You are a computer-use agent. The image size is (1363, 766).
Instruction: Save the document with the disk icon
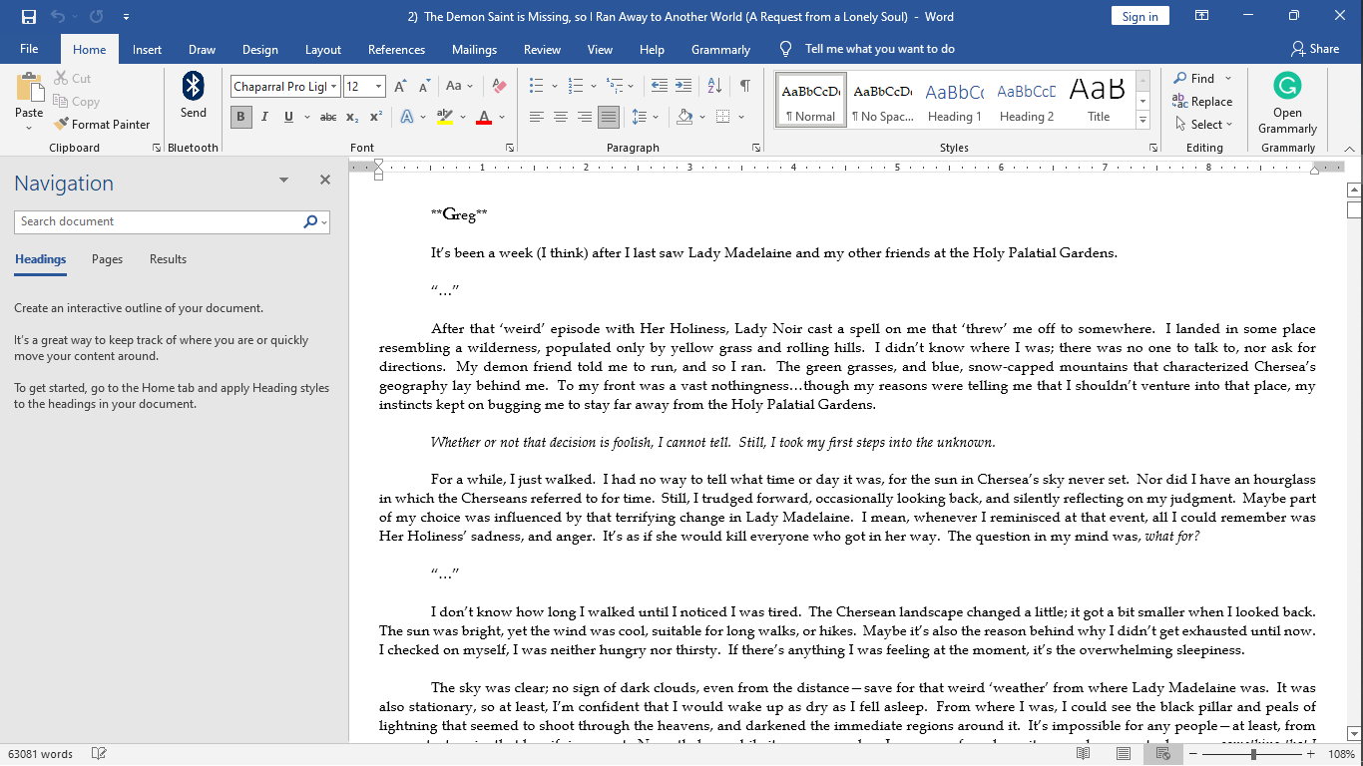29,17
